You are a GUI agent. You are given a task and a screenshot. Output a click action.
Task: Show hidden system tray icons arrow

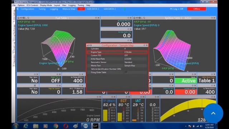[x=186, y=126]
